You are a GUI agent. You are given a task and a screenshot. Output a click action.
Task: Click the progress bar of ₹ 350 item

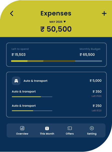pyautogui.click(x=32, y=97)
